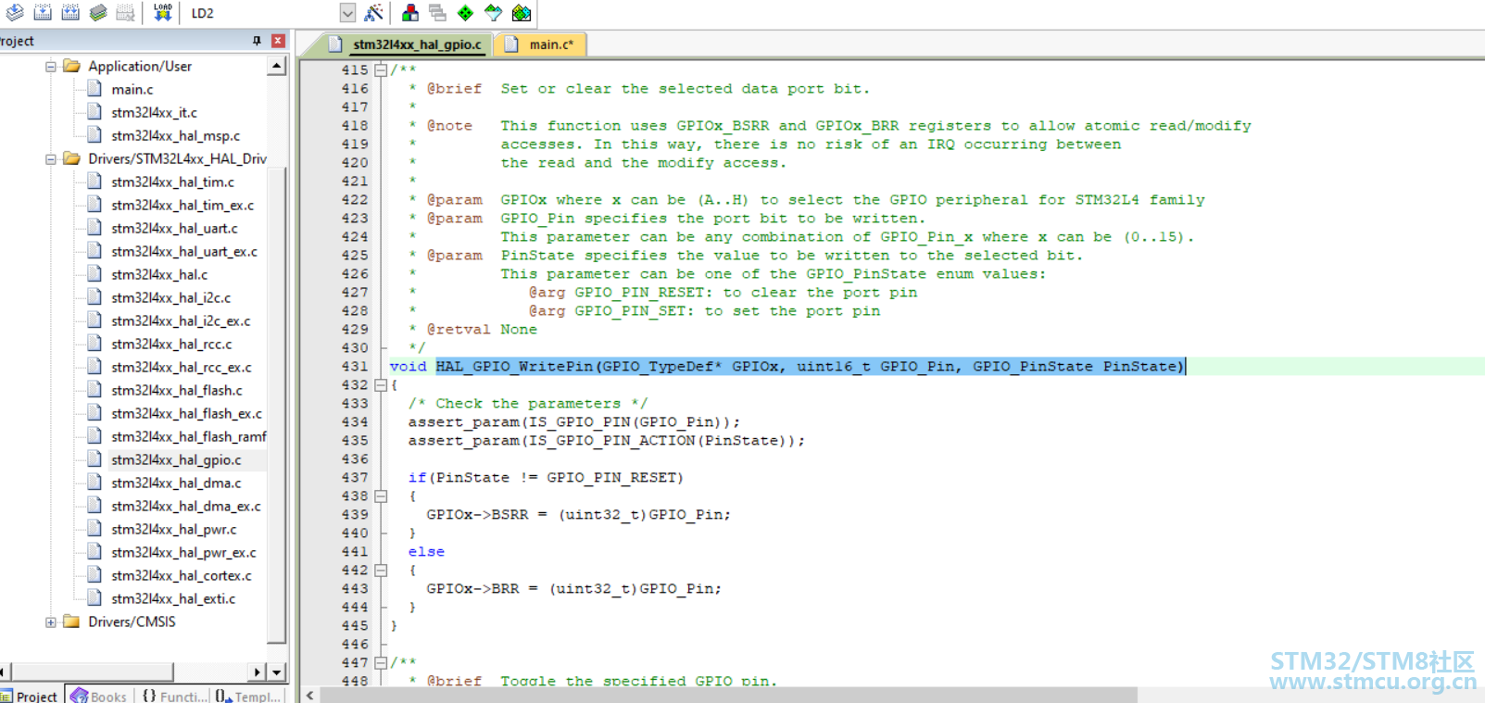1485x703 pixels.
Task: Open the Project bottom tab
Action: [31, 696]
